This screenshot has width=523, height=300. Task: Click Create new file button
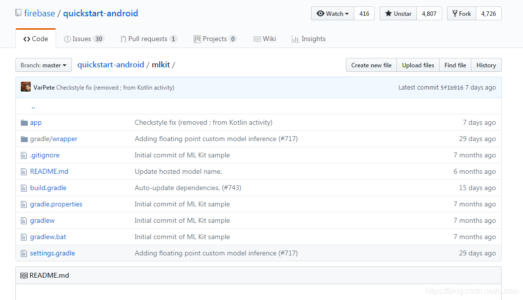371,65
